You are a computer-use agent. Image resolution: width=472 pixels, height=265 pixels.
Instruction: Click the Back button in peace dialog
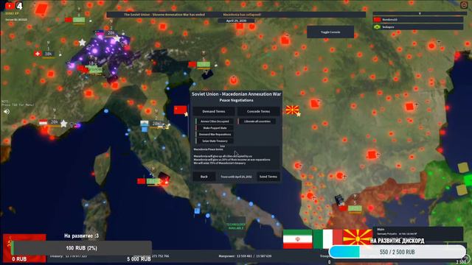tap(204, 177)
